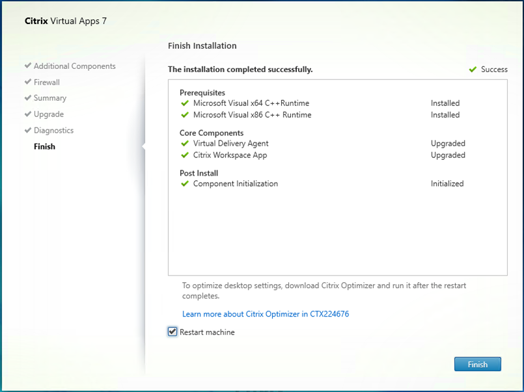Click the Success status label

pos(494,70)
